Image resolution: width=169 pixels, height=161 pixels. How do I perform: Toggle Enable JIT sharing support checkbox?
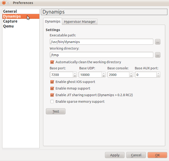[52, 95]
